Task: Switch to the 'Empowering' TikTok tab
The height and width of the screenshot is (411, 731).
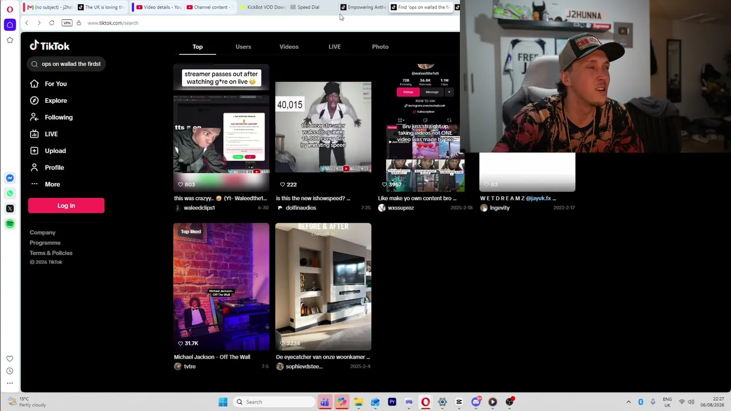Action: click(363, 7)
